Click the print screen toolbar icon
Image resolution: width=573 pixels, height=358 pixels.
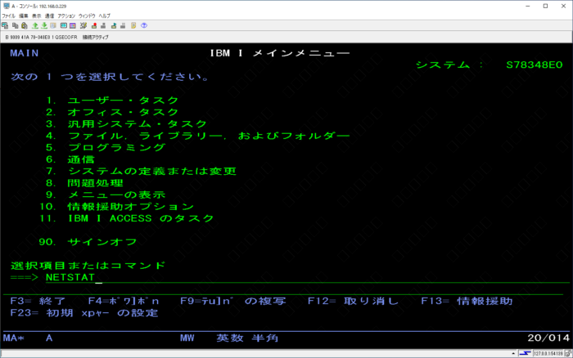tap(5, 25)
